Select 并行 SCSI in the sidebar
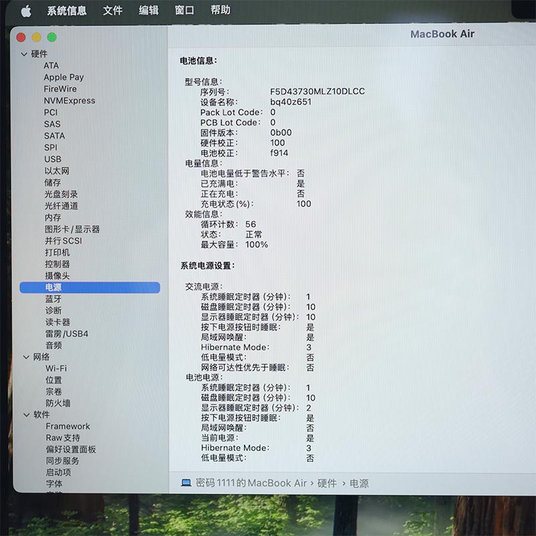 coord(64,241)
